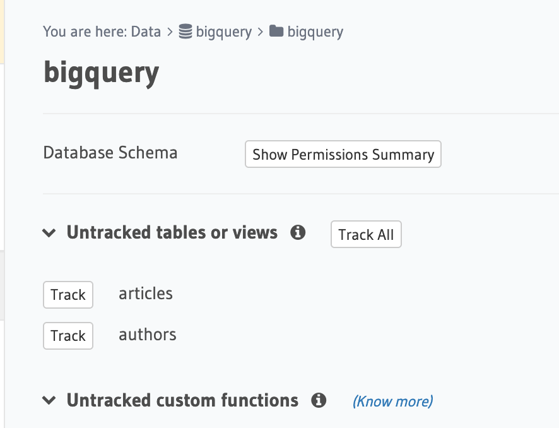Go to Data in the breadcrumb
The image size is (559, 428).
[x=146, y=32]
